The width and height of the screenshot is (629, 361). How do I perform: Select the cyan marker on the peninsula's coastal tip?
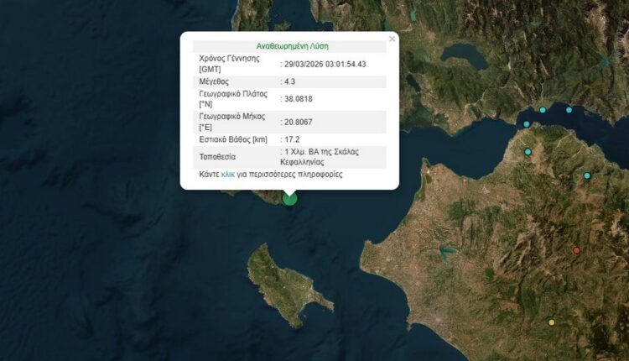(527, 124)
